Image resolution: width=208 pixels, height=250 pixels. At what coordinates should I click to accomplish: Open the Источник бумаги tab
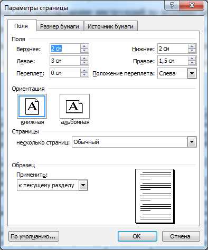click(110, 26)
